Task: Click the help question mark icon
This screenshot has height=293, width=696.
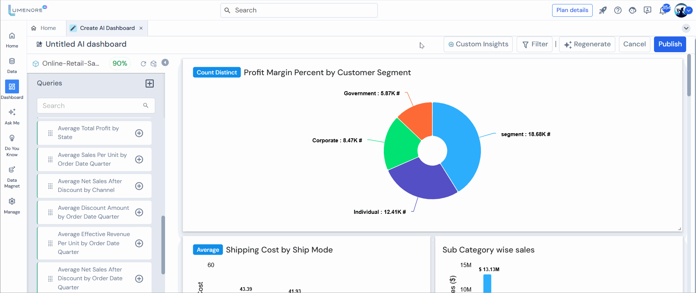Action: tap(617, 10)
